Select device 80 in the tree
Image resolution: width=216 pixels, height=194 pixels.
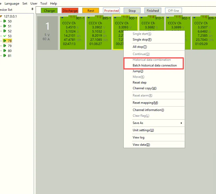[x=10, y=51]
